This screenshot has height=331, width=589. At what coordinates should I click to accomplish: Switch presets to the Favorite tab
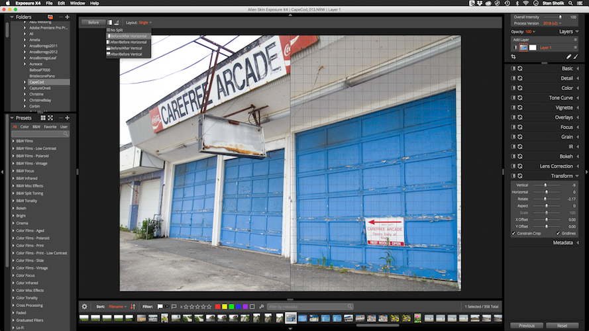(50, 127)
